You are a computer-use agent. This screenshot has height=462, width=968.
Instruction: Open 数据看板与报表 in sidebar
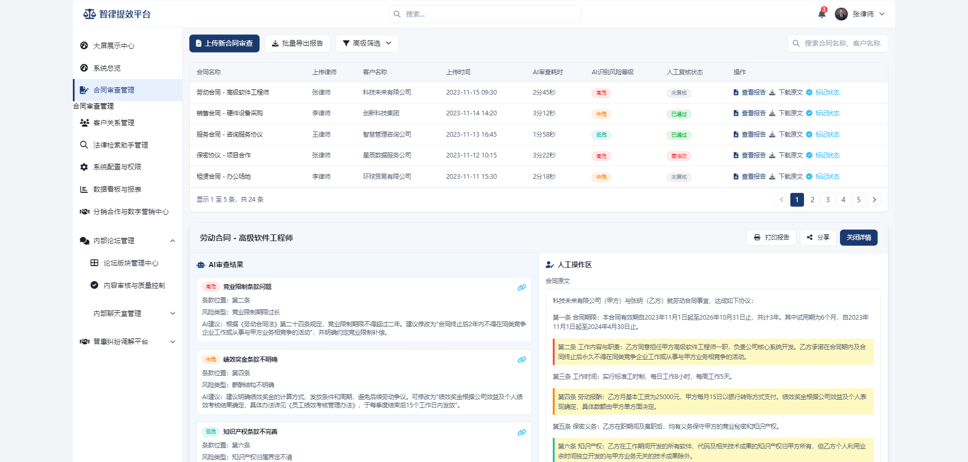click(x=128, y=189)
